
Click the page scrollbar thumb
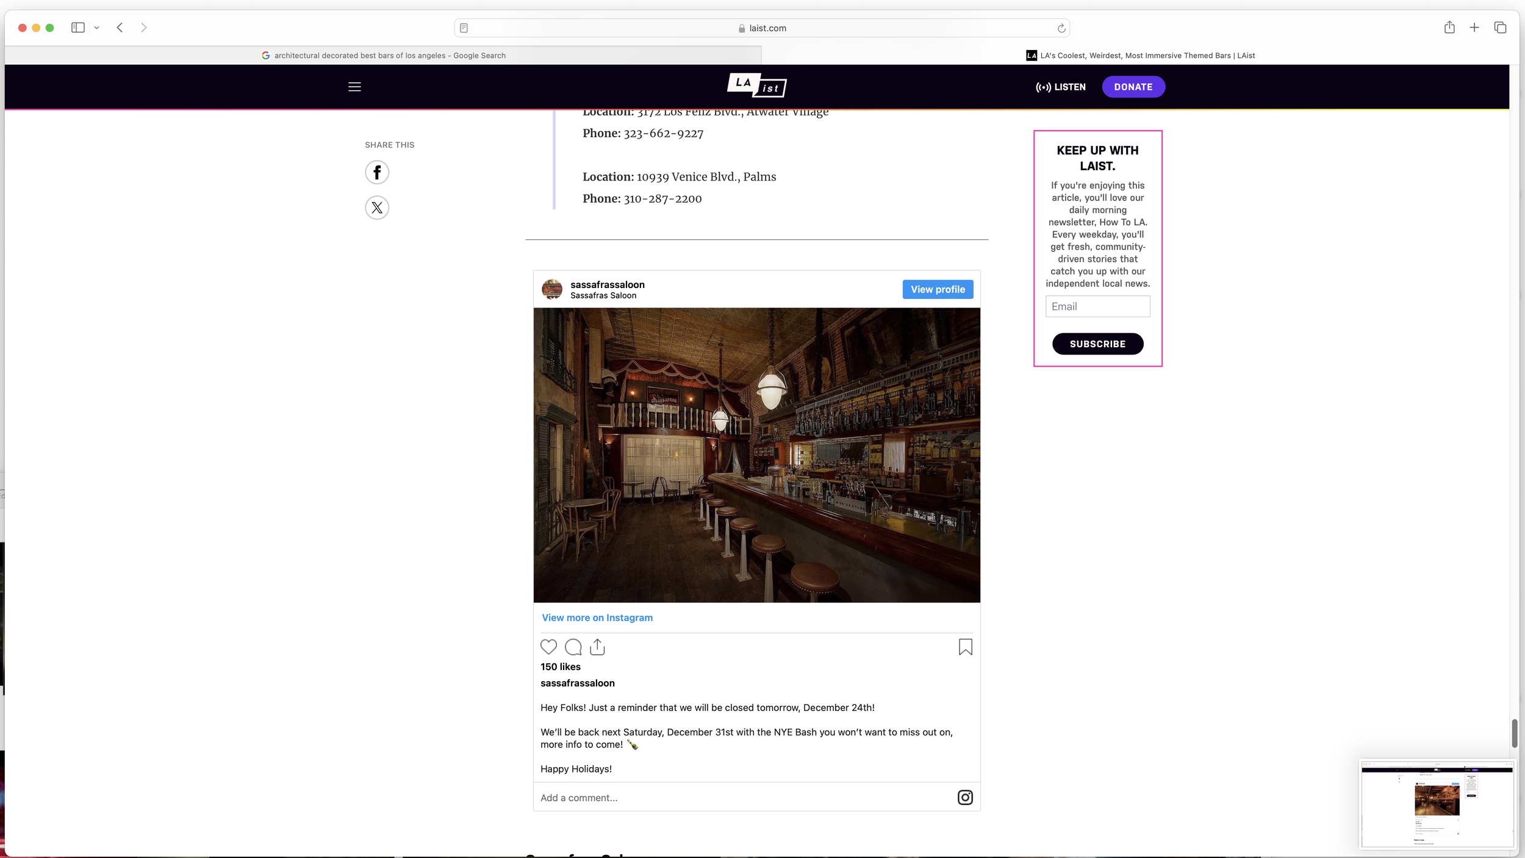(1514, 733)
